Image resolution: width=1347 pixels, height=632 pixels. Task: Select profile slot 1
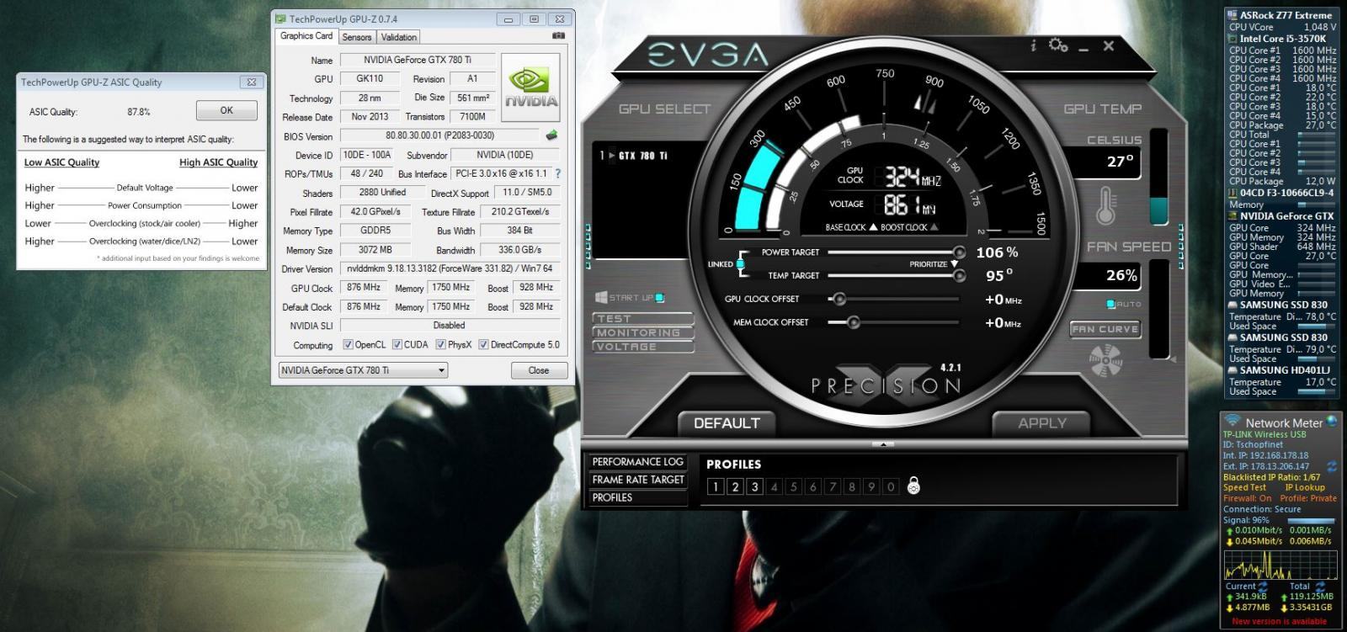coord(715,486)
